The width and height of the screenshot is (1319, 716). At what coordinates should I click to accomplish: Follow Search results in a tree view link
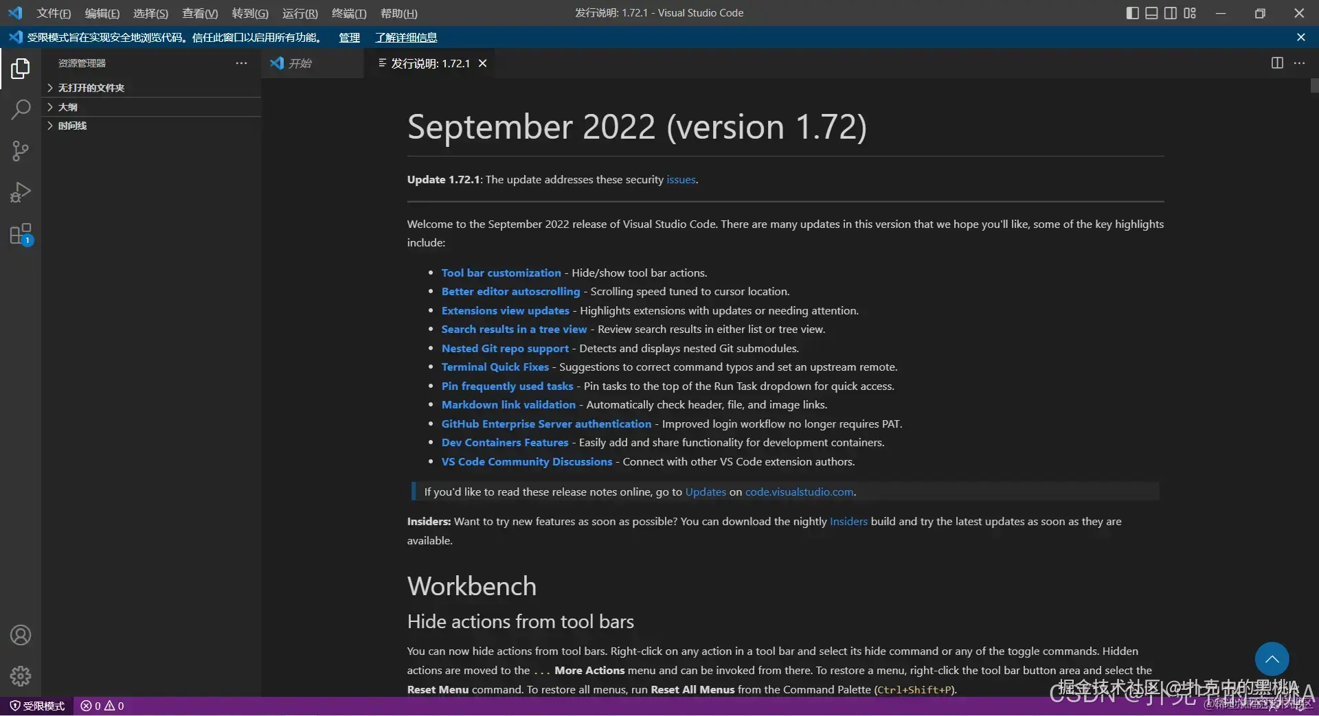tap(514, 329)
